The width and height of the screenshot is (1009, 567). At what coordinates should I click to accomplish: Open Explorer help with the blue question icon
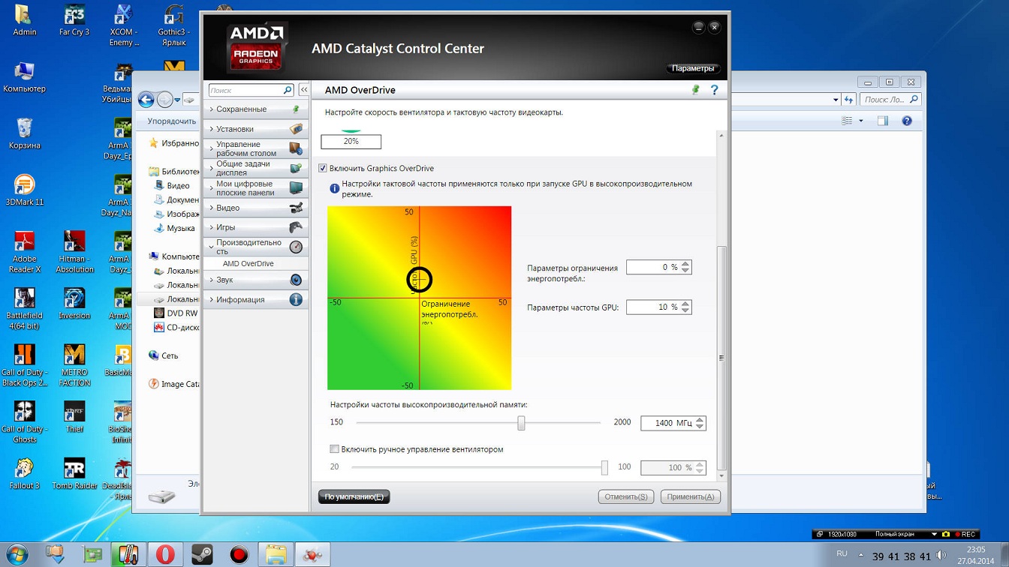tap(907, 121)
